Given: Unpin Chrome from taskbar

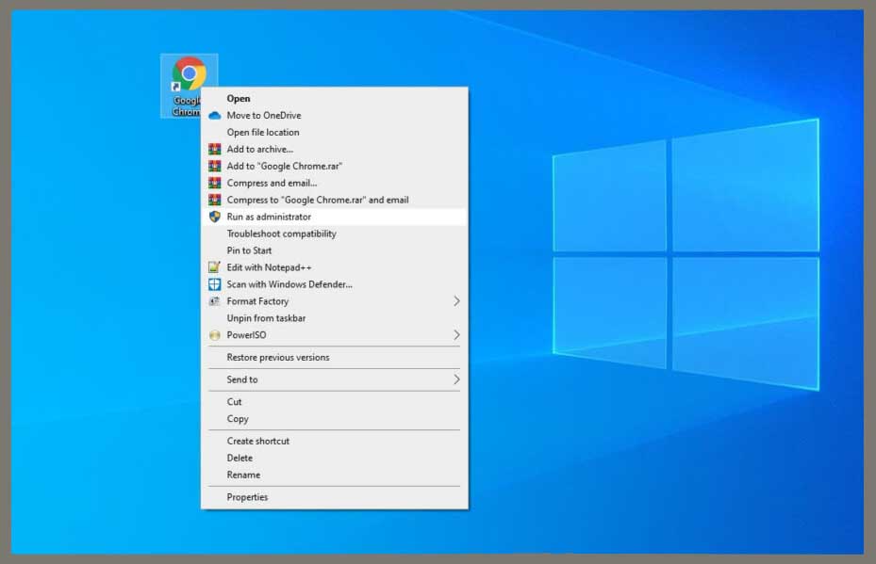Looking at the screenshot, I should click(264, 318).
